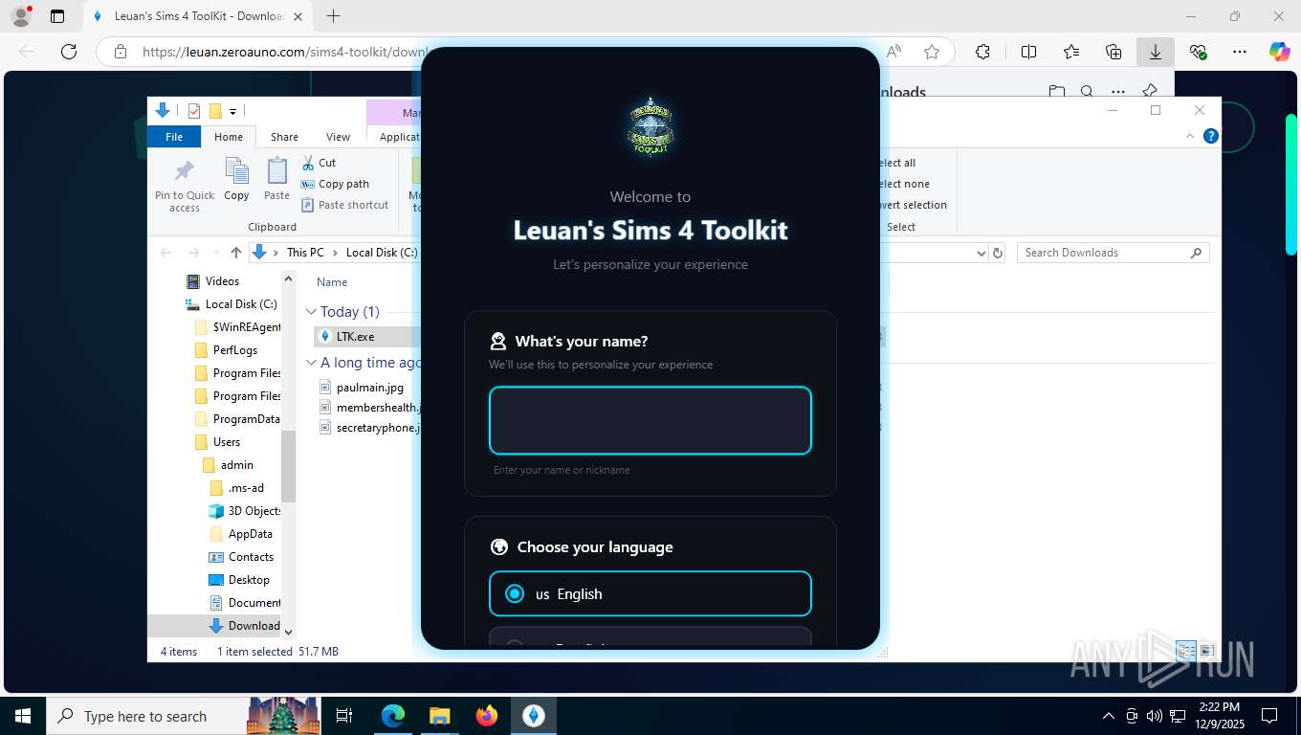Collapse the Today (1) file group
Image resolution: width=1301 pixels, height=735 pixels.
click(311, 312)
